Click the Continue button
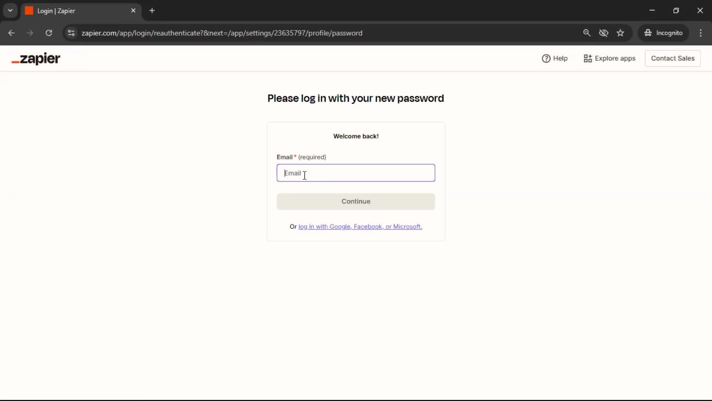The height and width of the screenshot is (401, 712). pyautogui.click(x=356, y=201)
